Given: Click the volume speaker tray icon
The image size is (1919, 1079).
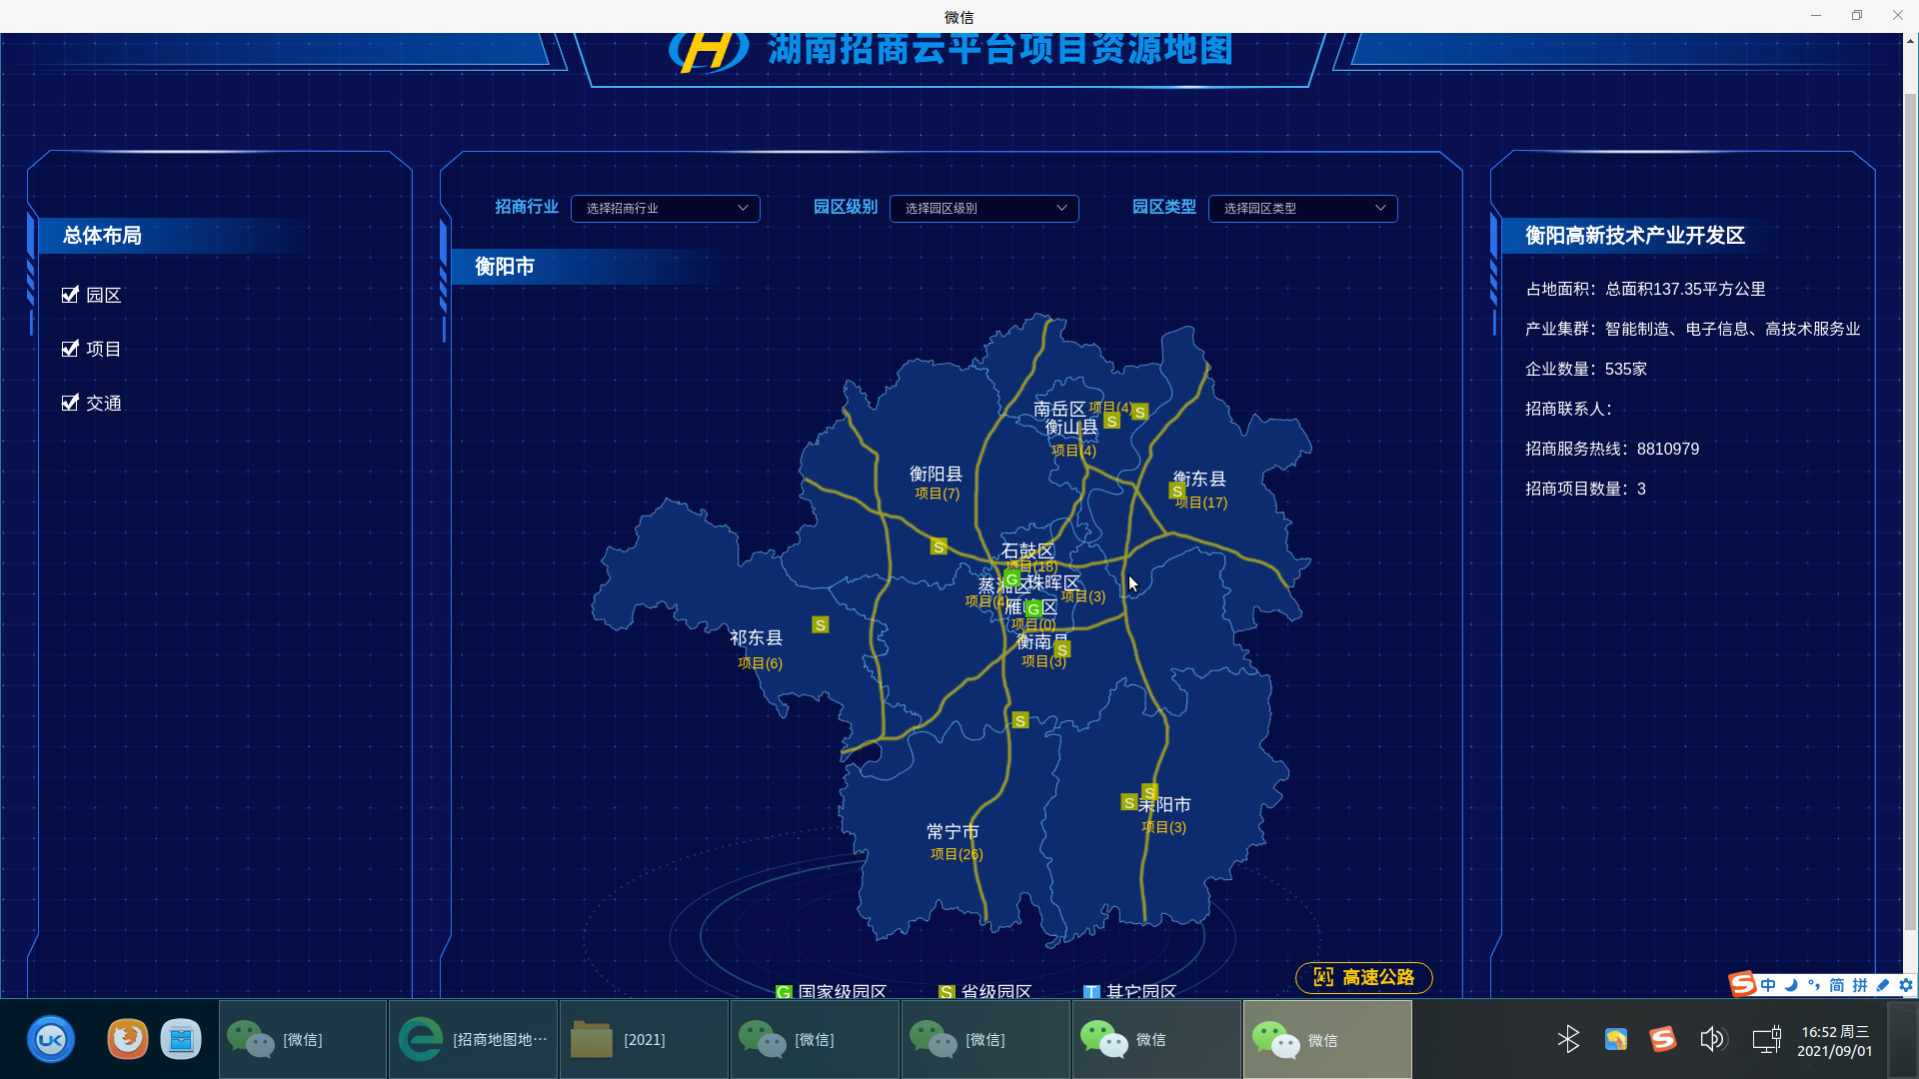Looking at the screenshot, I should point(1711,1039).
